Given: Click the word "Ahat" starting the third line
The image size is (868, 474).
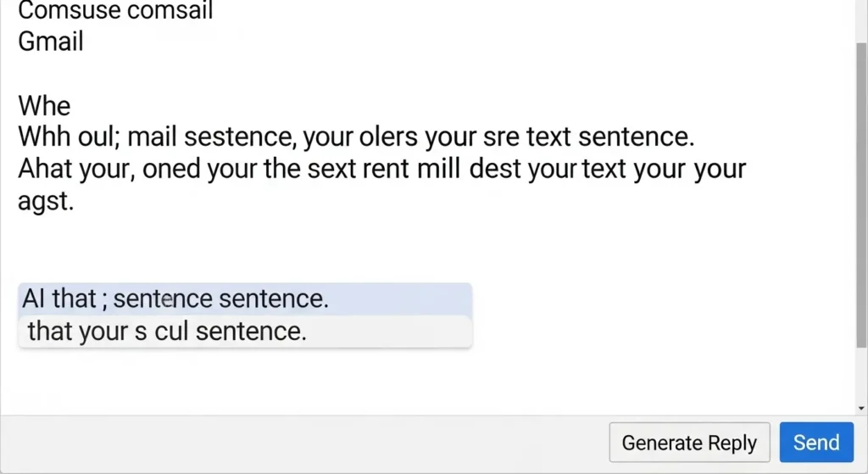Looking at the screenshot, I should tap(46, 168).
